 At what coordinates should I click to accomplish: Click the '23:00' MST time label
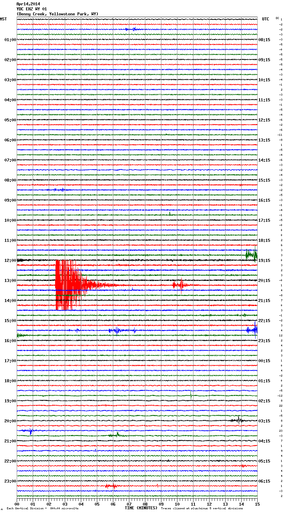coord(10,481)
